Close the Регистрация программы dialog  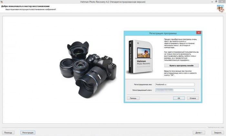(x=199, y=33)
